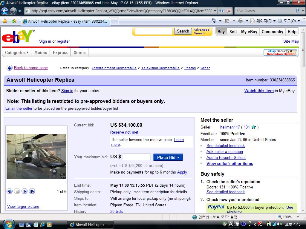This screenshot has height=229, width=306.
Task: Click the helicopter photo thumbnail
Action: [36, 156]
